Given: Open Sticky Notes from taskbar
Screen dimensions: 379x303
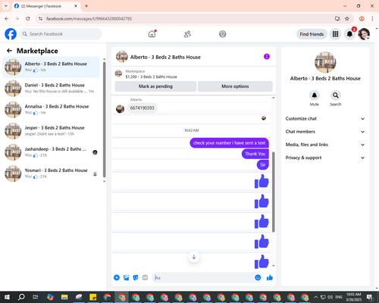Looking at the screenshot, I should (93, 297).
